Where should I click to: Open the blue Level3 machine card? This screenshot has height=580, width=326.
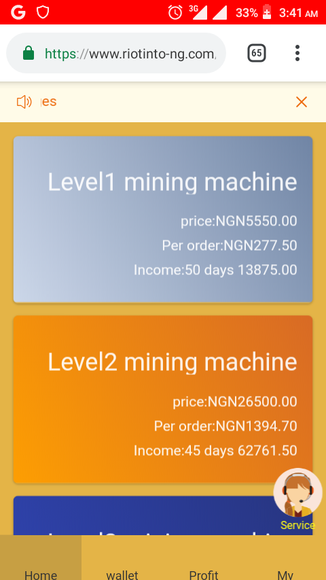163,515
